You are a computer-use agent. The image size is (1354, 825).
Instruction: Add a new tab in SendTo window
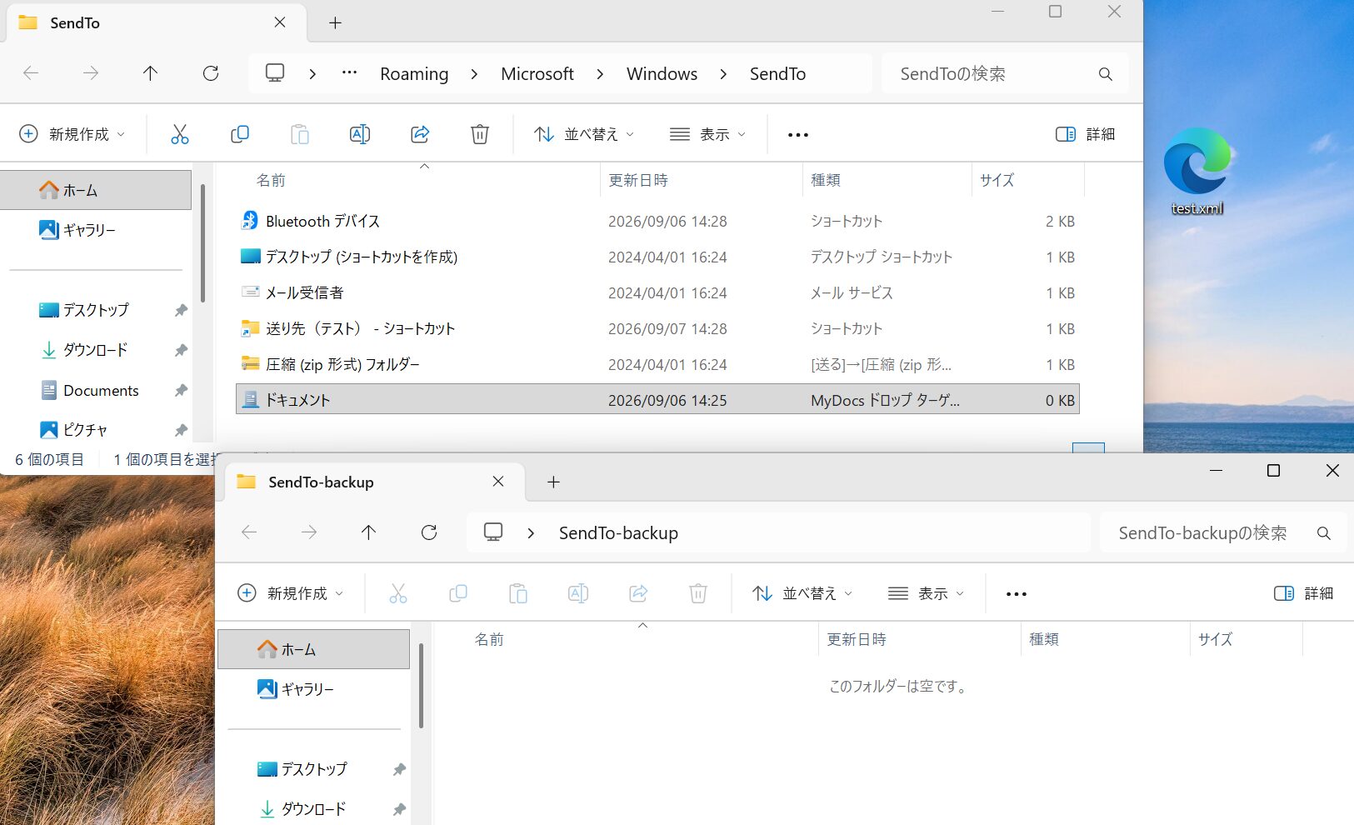[335, 23]
